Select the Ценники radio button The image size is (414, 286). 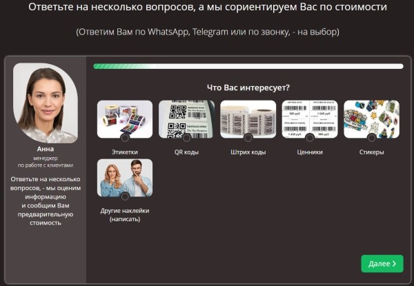click(x=310, y=138)
